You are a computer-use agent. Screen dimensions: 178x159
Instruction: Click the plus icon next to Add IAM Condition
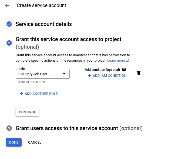coord(89,76)
